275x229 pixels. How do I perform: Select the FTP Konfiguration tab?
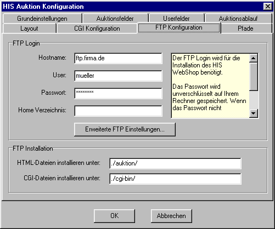click(179, 27)
